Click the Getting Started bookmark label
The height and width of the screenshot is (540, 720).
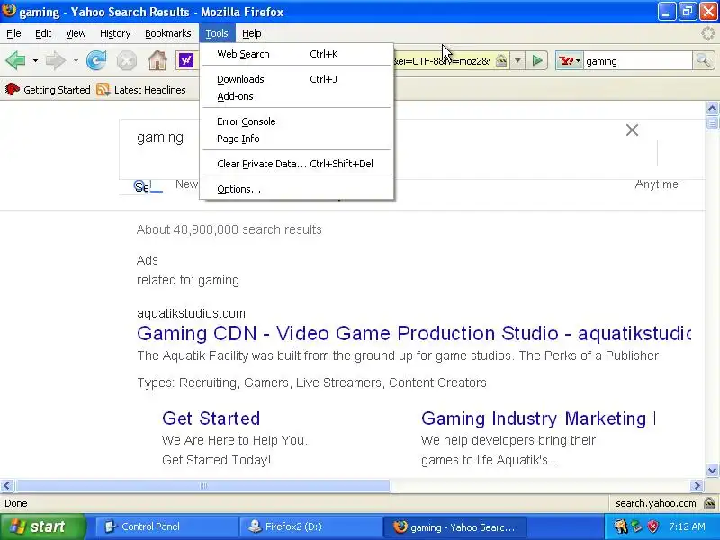[x=57, y=90]
